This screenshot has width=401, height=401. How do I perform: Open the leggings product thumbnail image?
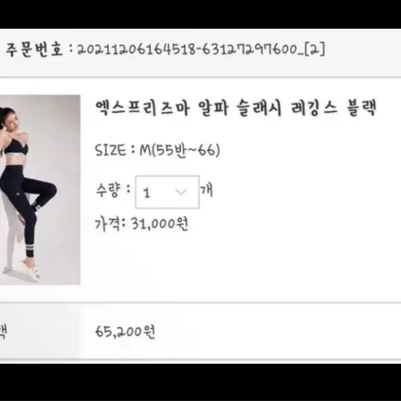pos(40,190)
